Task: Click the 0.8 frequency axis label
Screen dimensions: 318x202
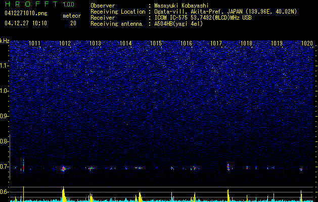Action: click(4, 141)
